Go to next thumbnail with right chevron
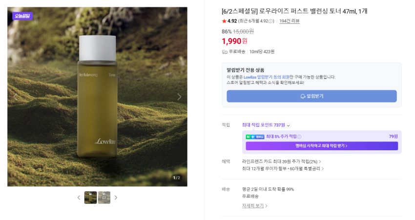The width and height of the screenshot is (415, 220). tap(116, 198)
